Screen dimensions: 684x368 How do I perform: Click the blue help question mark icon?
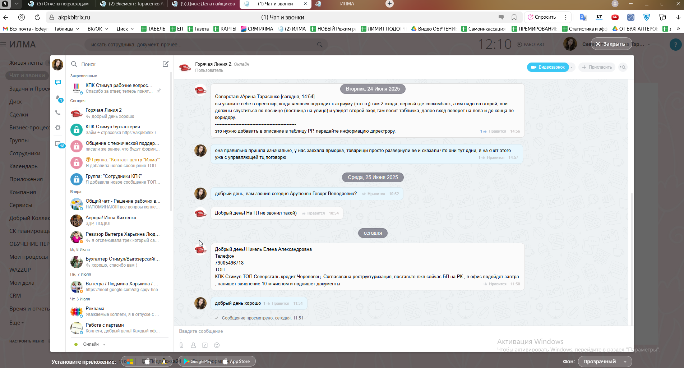coord(675,45)
